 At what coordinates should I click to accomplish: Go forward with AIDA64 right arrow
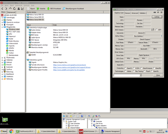pyautogui.click(x=6, y=9)
